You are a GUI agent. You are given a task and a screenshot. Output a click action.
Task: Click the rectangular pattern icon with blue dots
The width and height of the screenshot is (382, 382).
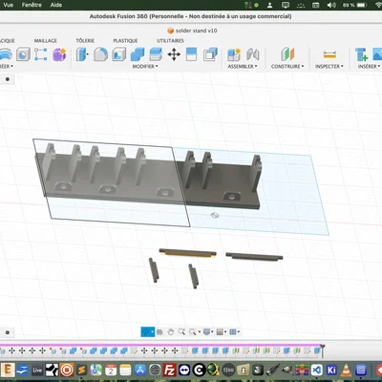tap(41, 54)
